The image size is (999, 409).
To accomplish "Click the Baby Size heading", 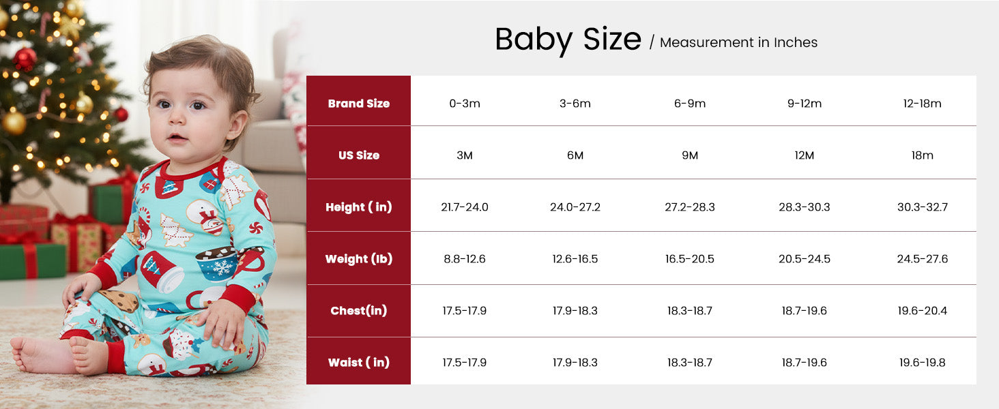I will tap(568, 40).
